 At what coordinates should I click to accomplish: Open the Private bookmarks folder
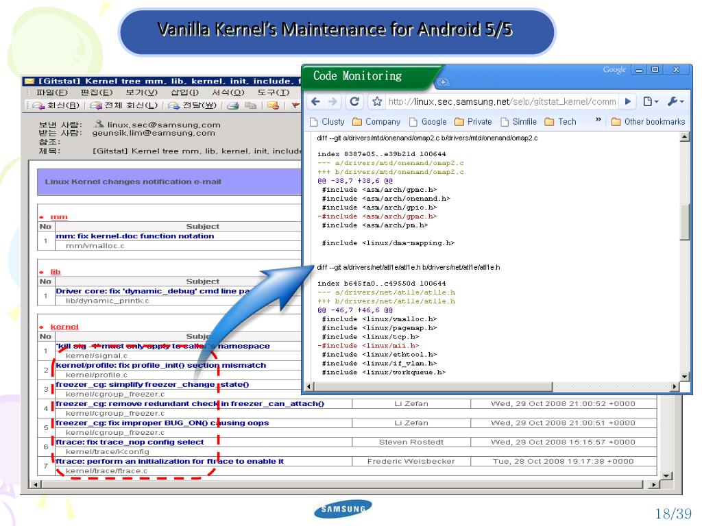[x=473, y=122]
